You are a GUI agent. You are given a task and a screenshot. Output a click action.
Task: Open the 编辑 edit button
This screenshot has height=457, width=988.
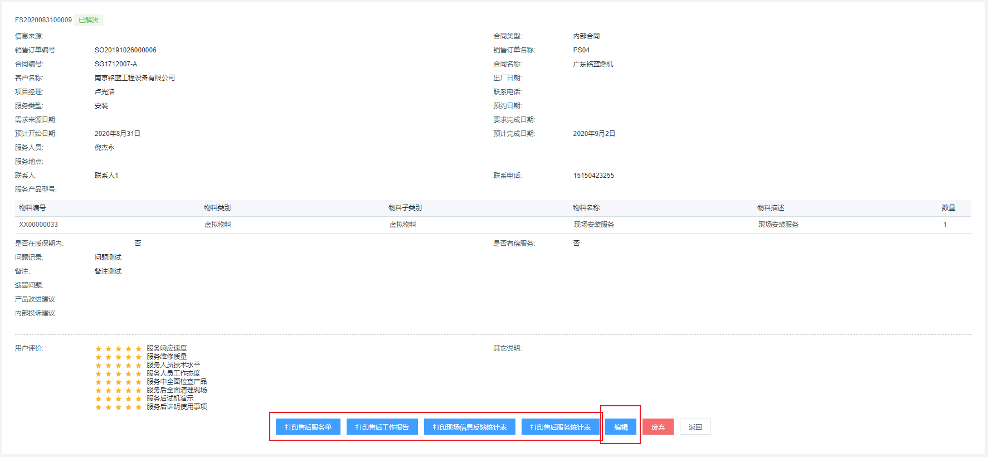tap(621, 427)
